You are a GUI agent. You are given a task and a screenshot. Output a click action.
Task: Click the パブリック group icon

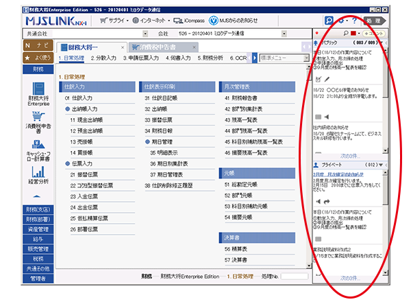pos(316,43)
